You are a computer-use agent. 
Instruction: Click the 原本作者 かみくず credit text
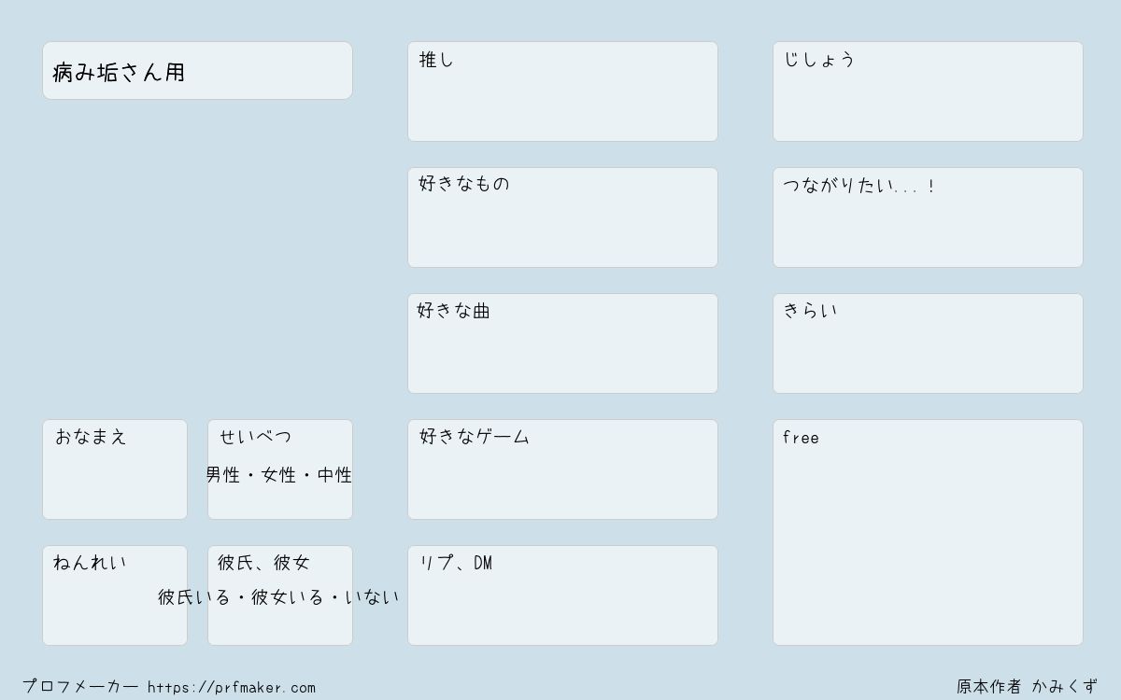pos(1027,687)
